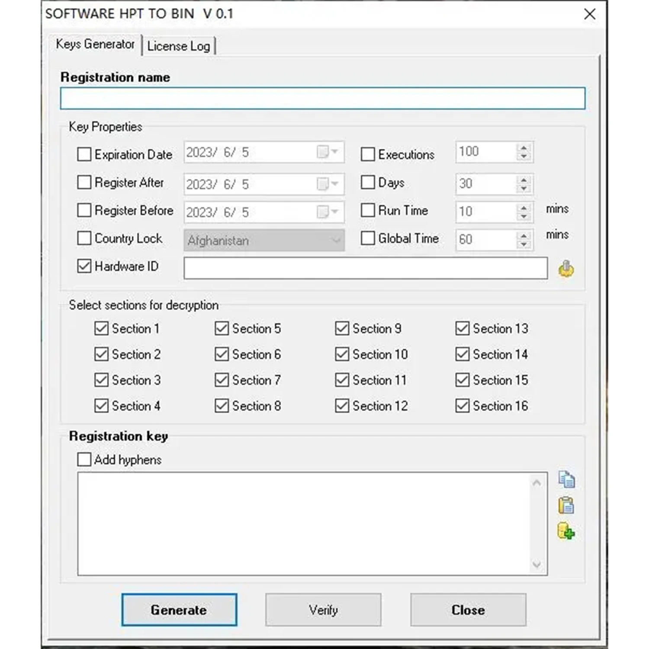Image resolution: width=649 pixels, height=649 pixels.
Task: Click the Verify button
Action: click(x=323, y=610)
